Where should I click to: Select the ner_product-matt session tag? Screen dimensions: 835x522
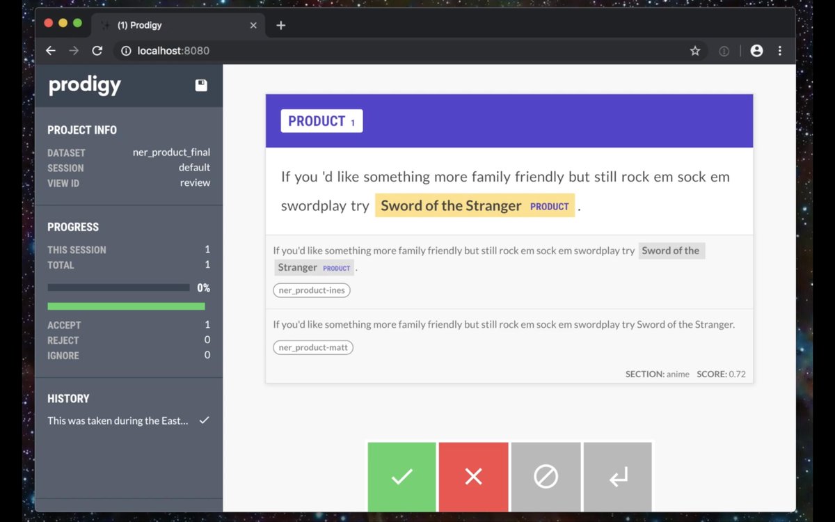coord(313,347)
